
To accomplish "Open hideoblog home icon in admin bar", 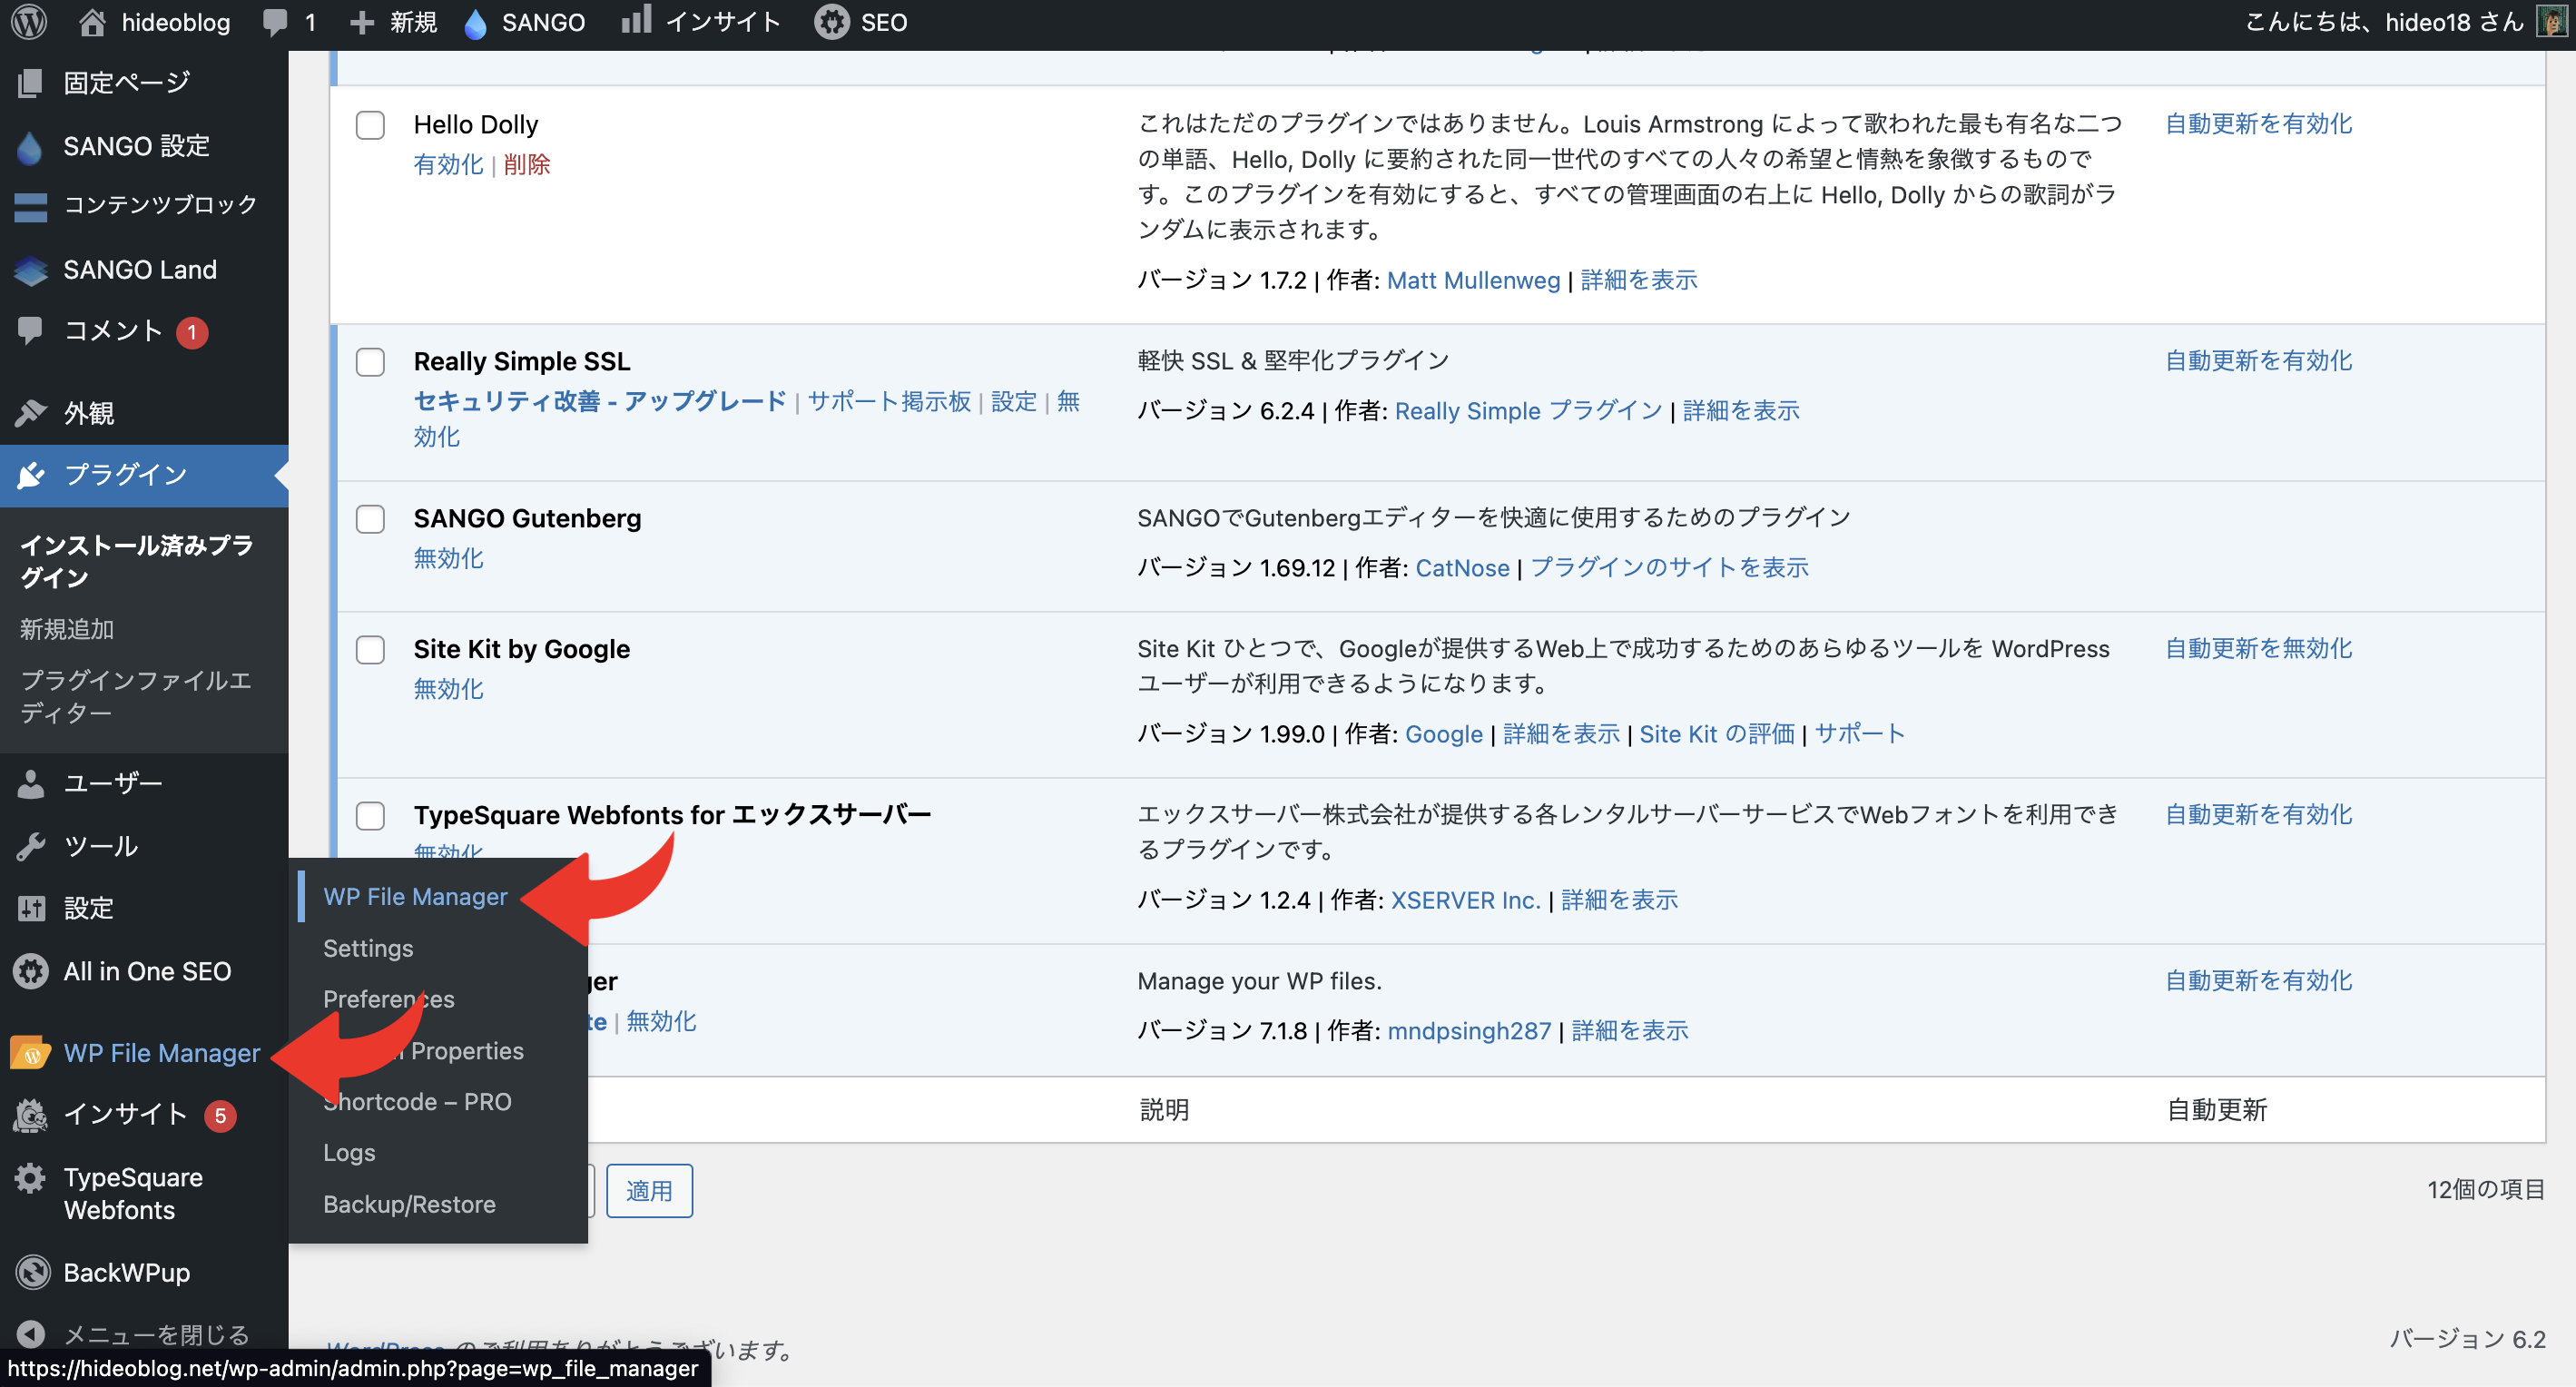I will tap(92, 22).
